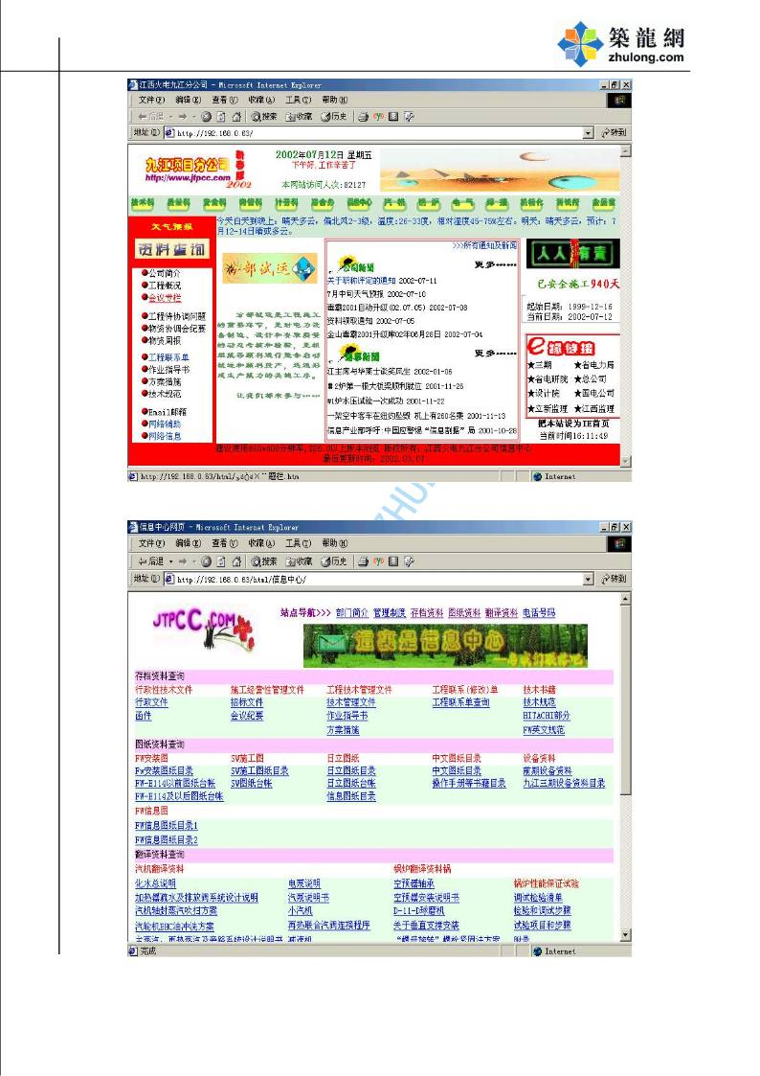The height and width of the screenshot is (1076, 760).
Task: Open Back history dropdown arrow in 信息中心 window
Action: (170, 561)
